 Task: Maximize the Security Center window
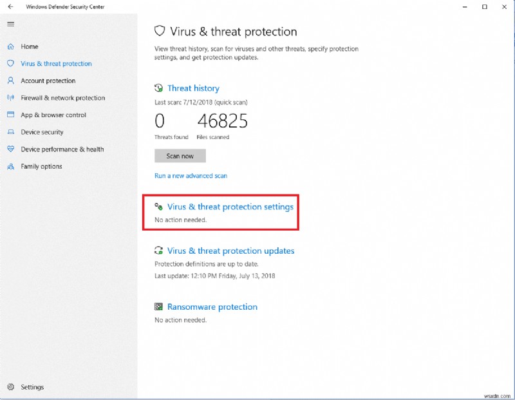tap(485, 6)
